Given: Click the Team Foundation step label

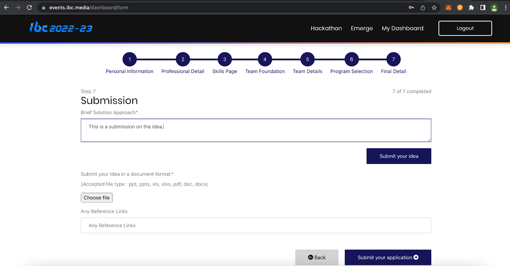Looking at the screenshot, I should [265, 71].
